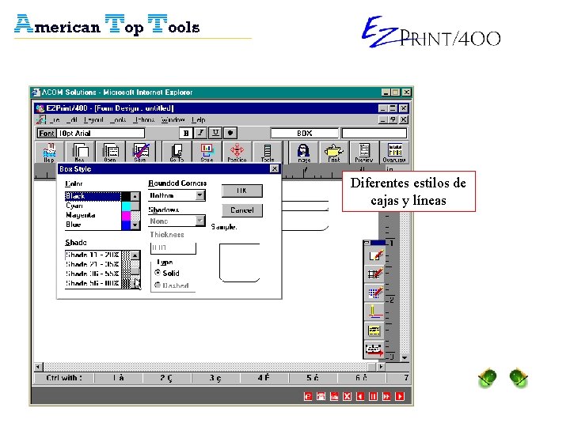The width and height of the screenshot is (570, 427).
Task: Click the red 'e' icon in bottom bar
Action: point(307,396)
